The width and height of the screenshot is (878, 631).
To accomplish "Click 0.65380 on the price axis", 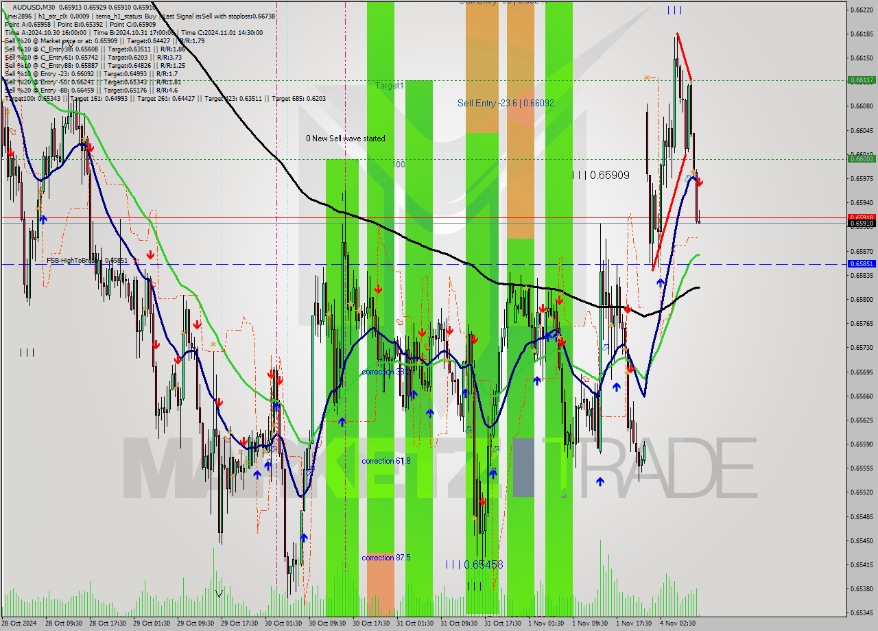I will pos(862,588).
